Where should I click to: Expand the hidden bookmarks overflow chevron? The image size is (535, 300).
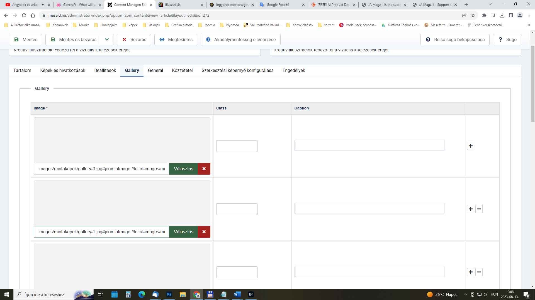point(529,25)
